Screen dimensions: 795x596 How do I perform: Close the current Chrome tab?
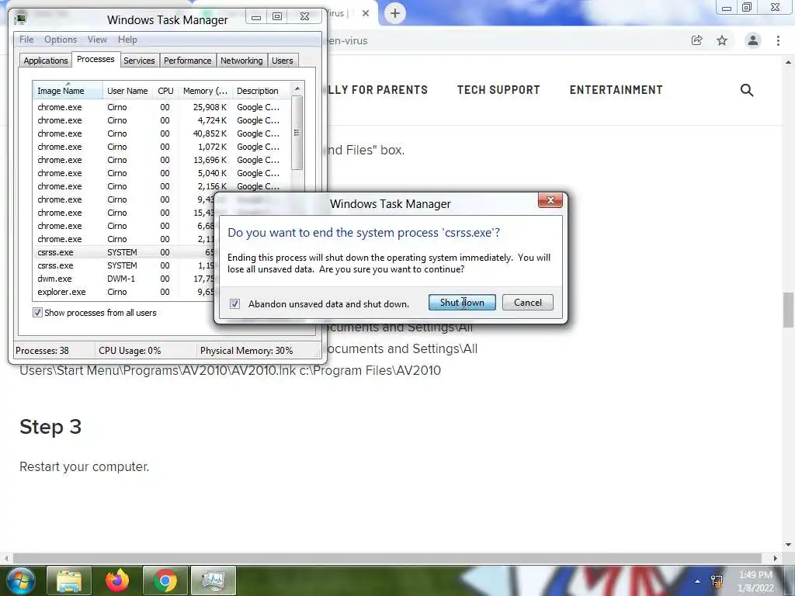click(x=366, y=13)
